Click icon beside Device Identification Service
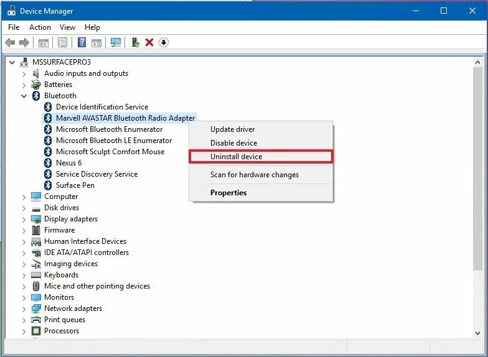Screen dimensions: 488x357 click(x=48, y=107)
